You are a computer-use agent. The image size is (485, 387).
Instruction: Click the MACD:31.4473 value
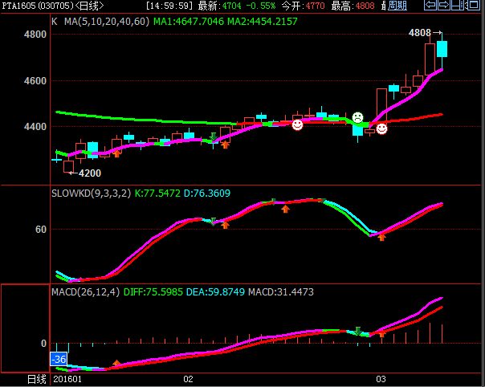pos(281,292)
